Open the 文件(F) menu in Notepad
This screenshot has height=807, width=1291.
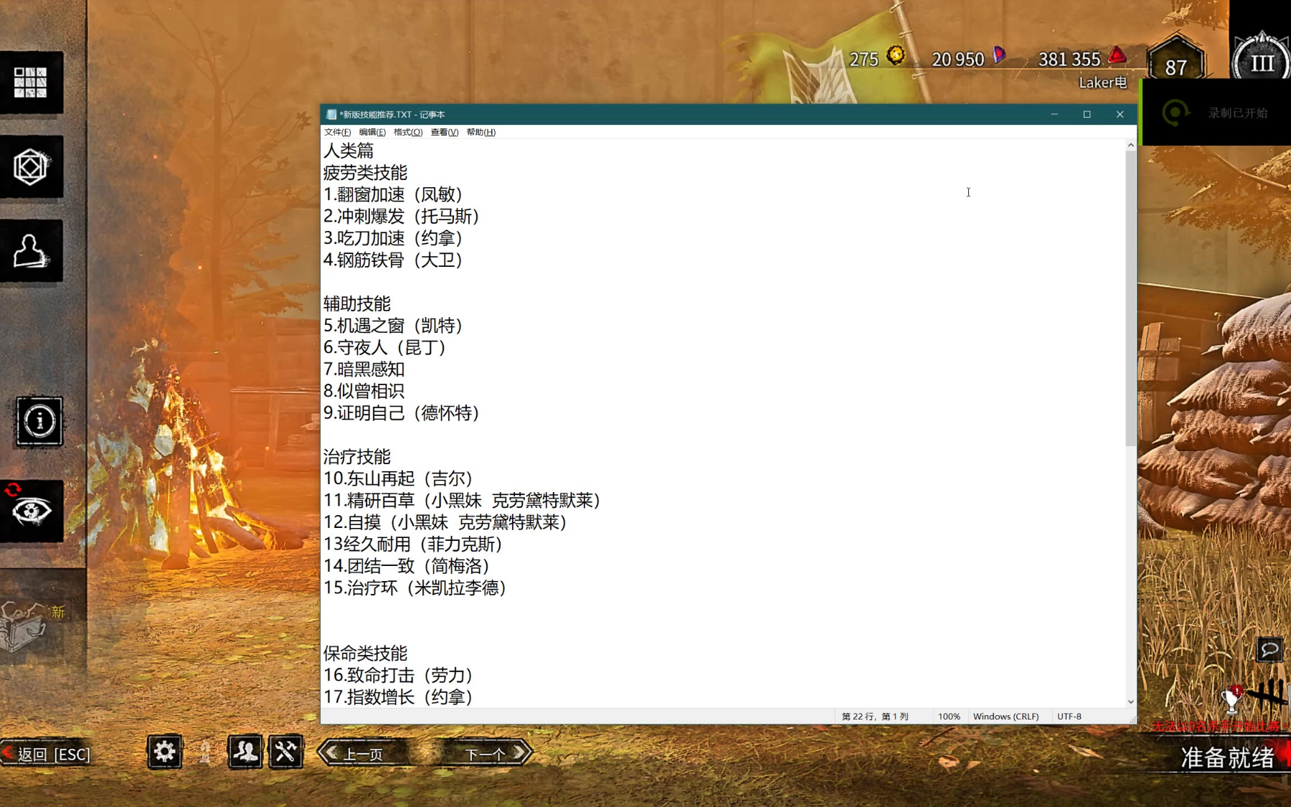pos(337,132)
